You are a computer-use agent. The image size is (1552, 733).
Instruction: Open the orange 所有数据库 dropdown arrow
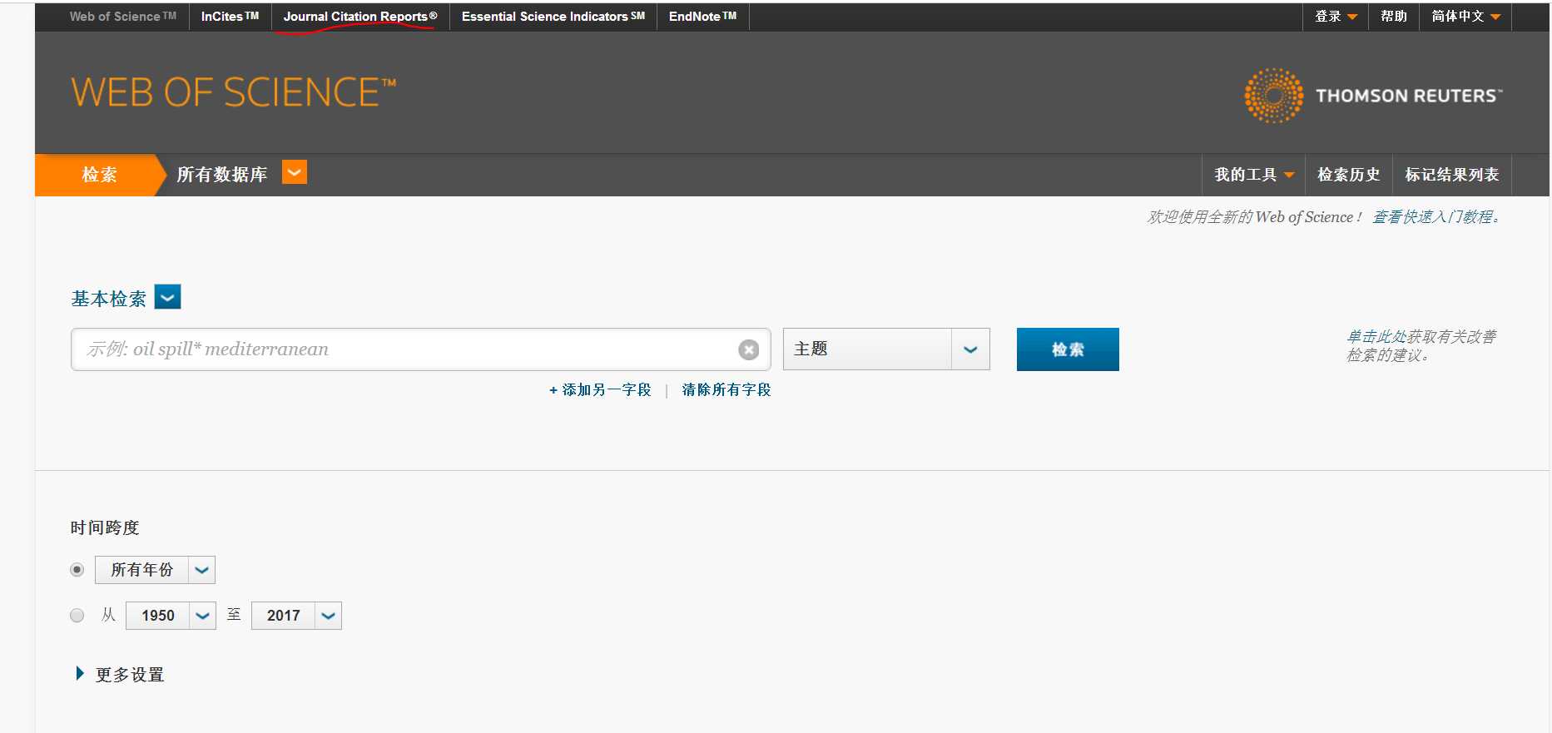[295, 172]
